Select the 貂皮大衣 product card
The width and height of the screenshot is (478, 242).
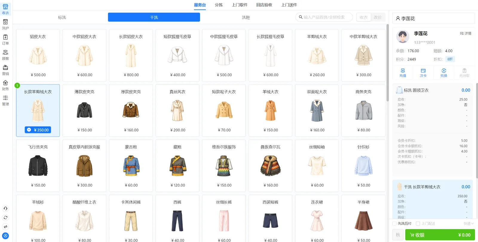pyautogui.click(x=38, y=55)
